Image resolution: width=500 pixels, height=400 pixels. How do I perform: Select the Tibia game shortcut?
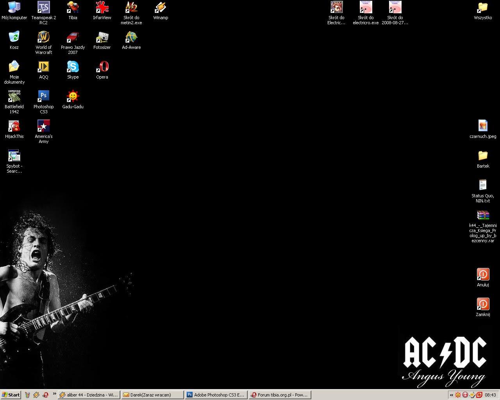tap(73, 11)
